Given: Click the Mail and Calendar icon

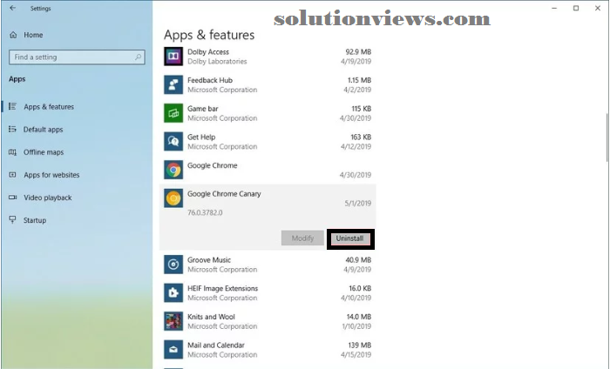Looking at the screenshot, I should [x=173, y=350].
